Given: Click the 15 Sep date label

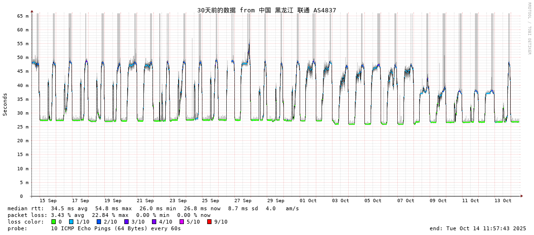Looking at the screenshot, I should click(48, 201).
